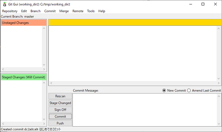Click the Stage Changed button

(x=60, y=103)
